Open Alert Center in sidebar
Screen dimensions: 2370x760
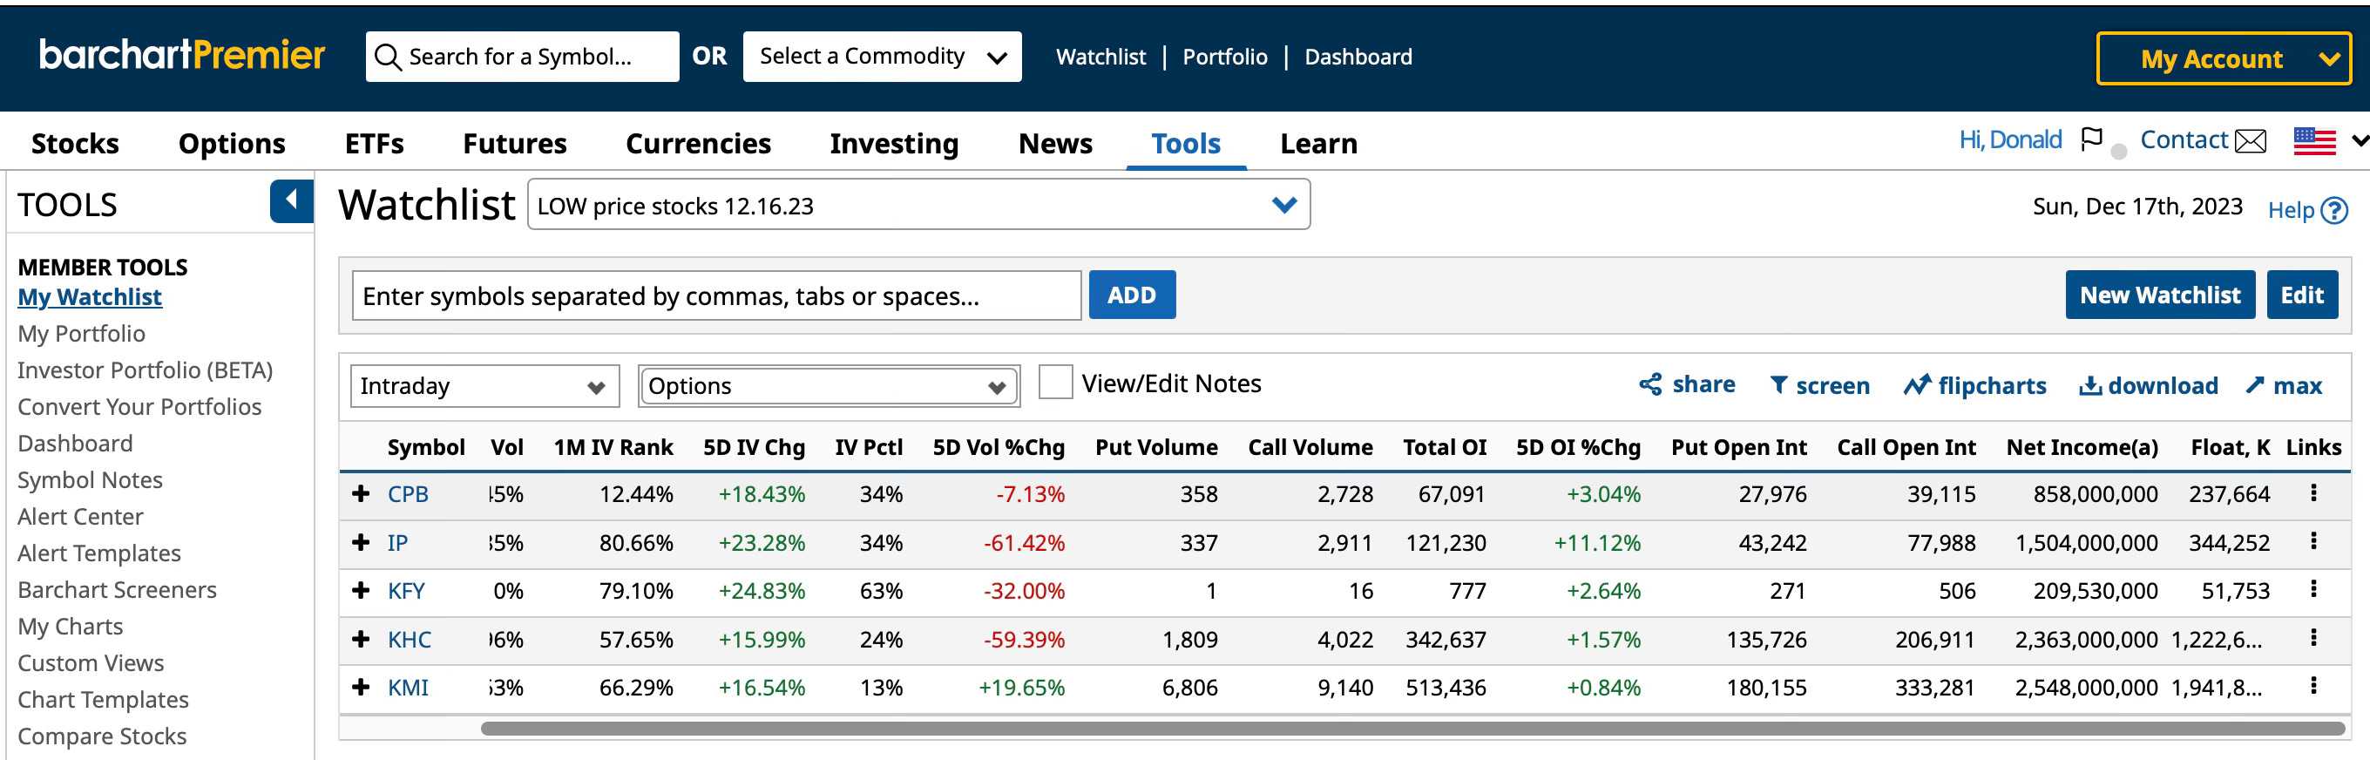pos(80,516)
